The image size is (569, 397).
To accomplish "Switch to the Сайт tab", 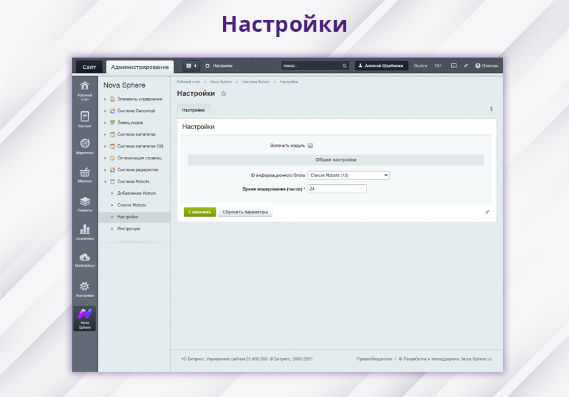I will point(89,67).
